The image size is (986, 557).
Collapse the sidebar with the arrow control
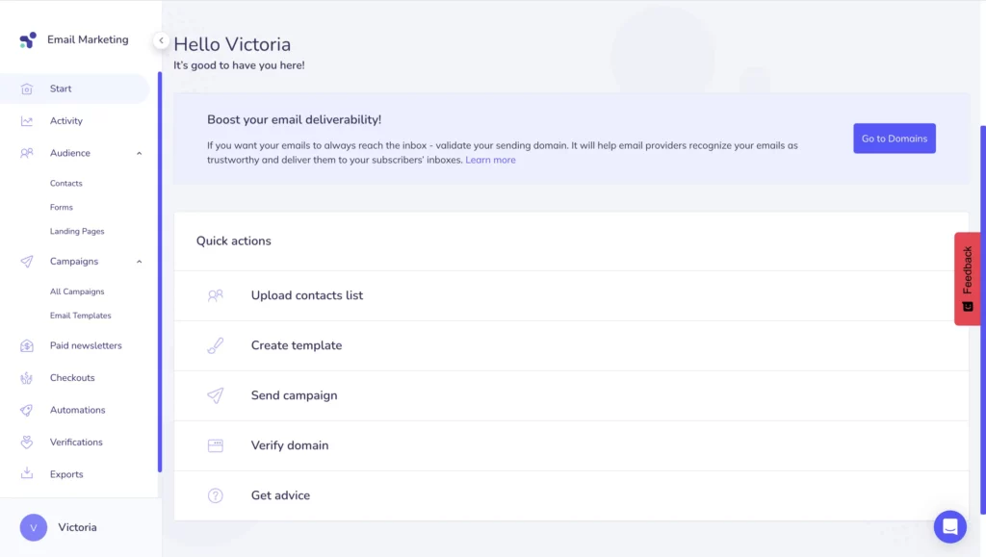(160, 40)
